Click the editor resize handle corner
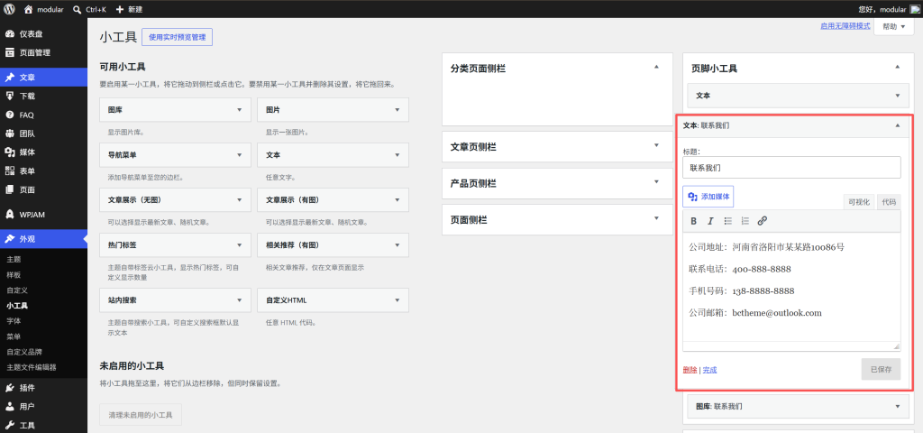The height and width of the screenshot is (433, 923). point(897,346)
